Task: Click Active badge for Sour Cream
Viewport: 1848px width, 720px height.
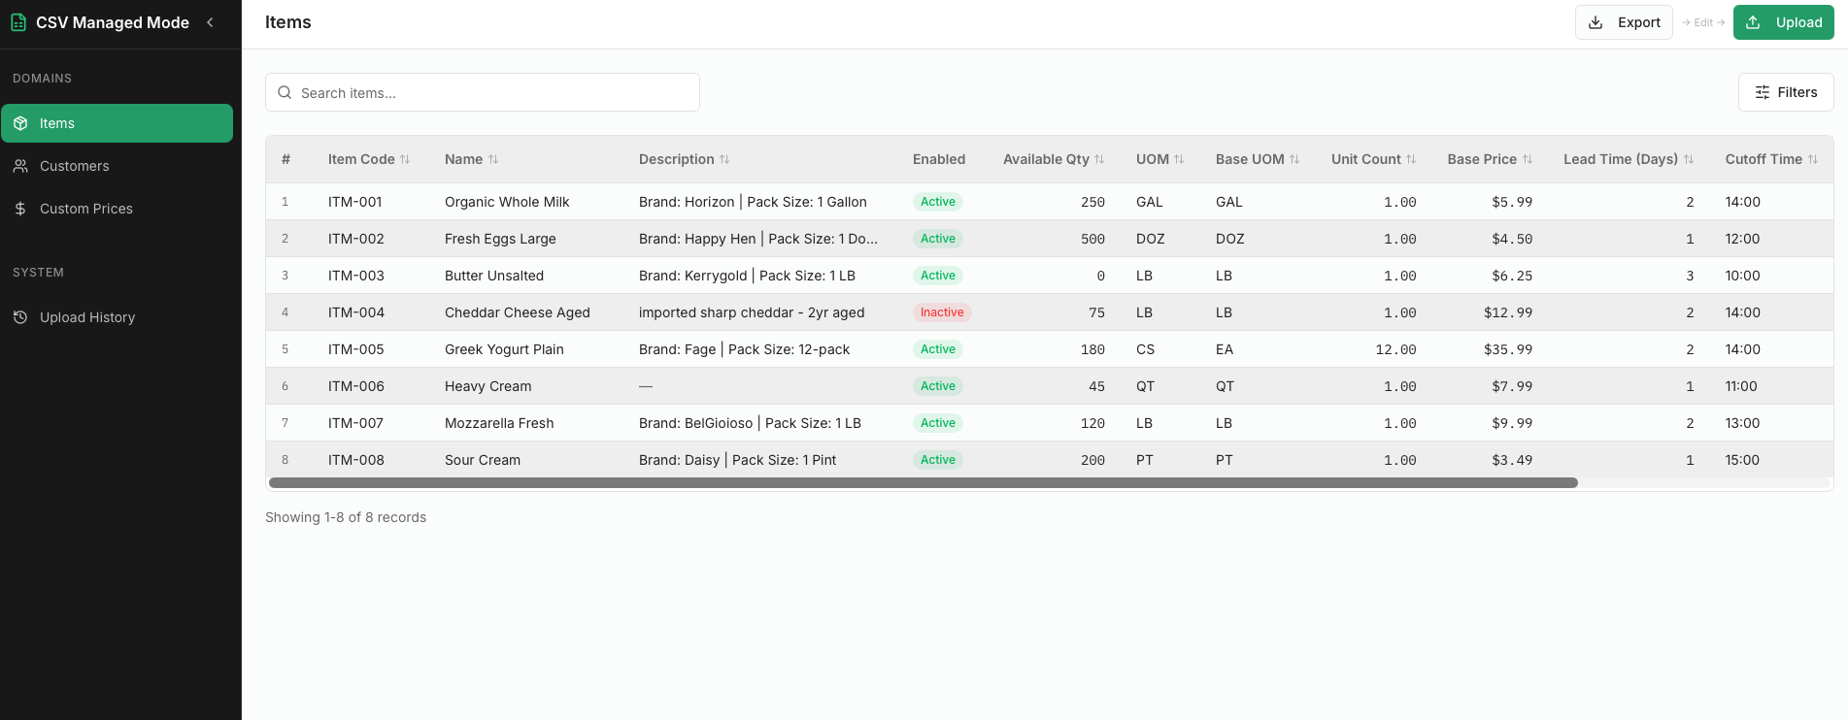Action: pos(938,460)
